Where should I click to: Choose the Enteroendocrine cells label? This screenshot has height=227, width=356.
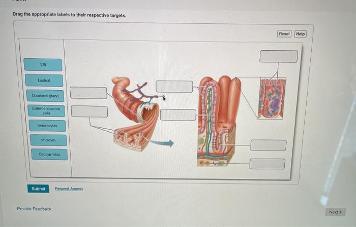pyautogui.click(x=46, y=111)
